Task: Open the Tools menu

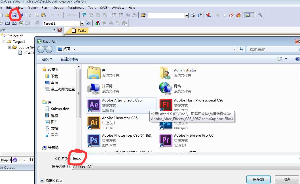Action: pyautogui.click(x=92, y=8)
